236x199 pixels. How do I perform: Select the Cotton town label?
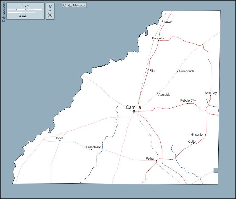click(193, 142)
